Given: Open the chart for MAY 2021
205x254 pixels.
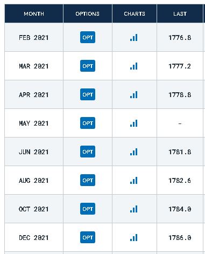Looking at the screenshot, I should [134, 123].
